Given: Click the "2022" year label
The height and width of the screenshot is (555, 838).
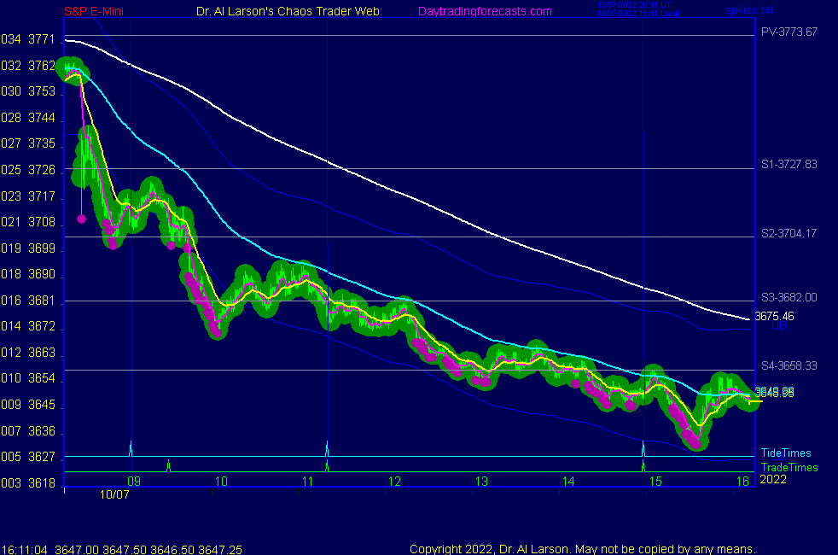Looking at the screenshot, I should 773,479.
